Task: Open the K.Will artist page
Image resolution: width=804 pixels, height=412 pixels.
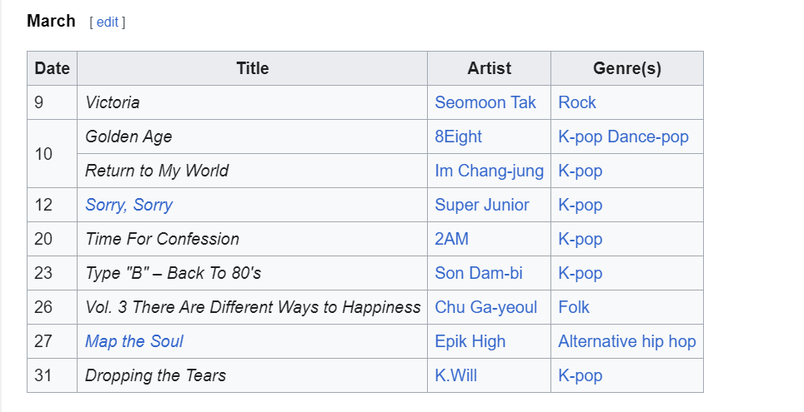Action: [455, 375]
